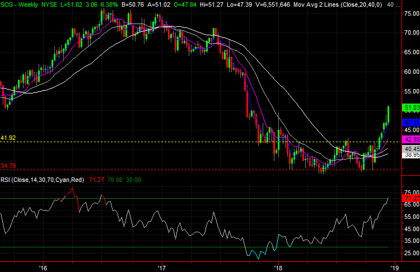Click the 75.00 label on price axis

[411, 15]
